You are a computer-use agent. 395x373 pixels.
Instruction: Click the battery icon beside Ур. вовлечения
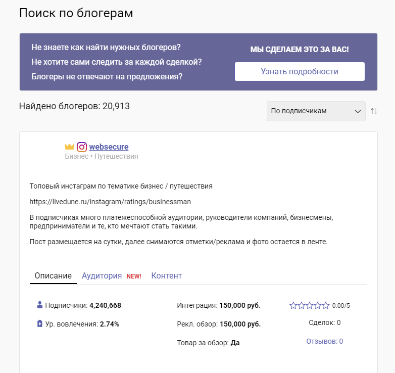coord(40,324)
